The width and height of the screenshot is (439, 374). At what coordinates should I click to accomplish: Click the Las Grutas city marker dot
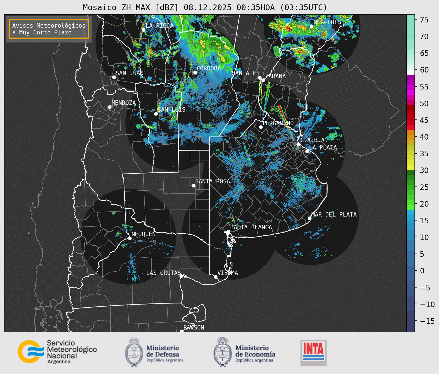pos(181,276)
